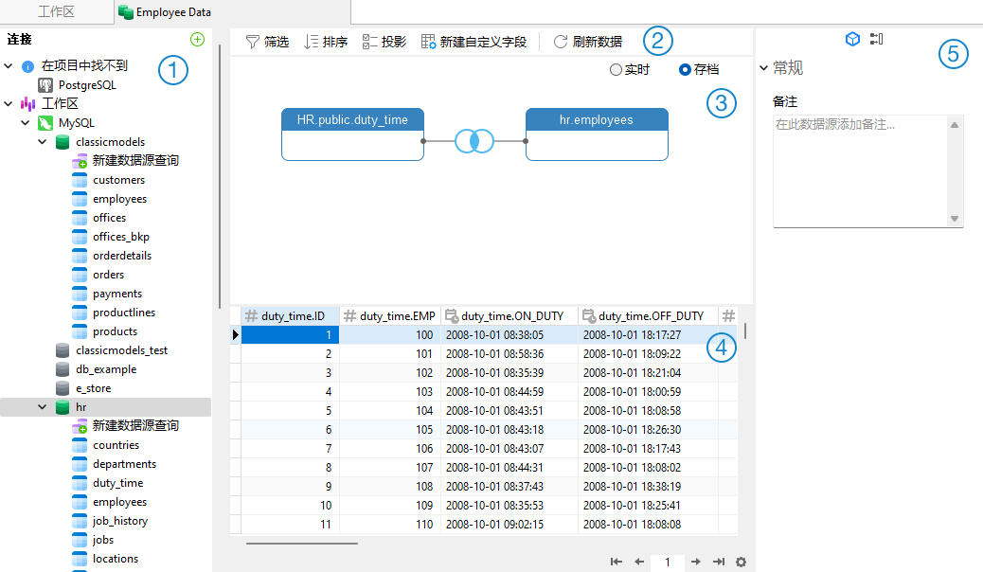Collapse the hr database tree node
The image size is (983, 572).
(x=42, y=406)
